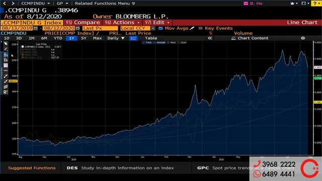Screen dimensions: 322x181
Task: Open the window options icon
Action: point(305,4)
